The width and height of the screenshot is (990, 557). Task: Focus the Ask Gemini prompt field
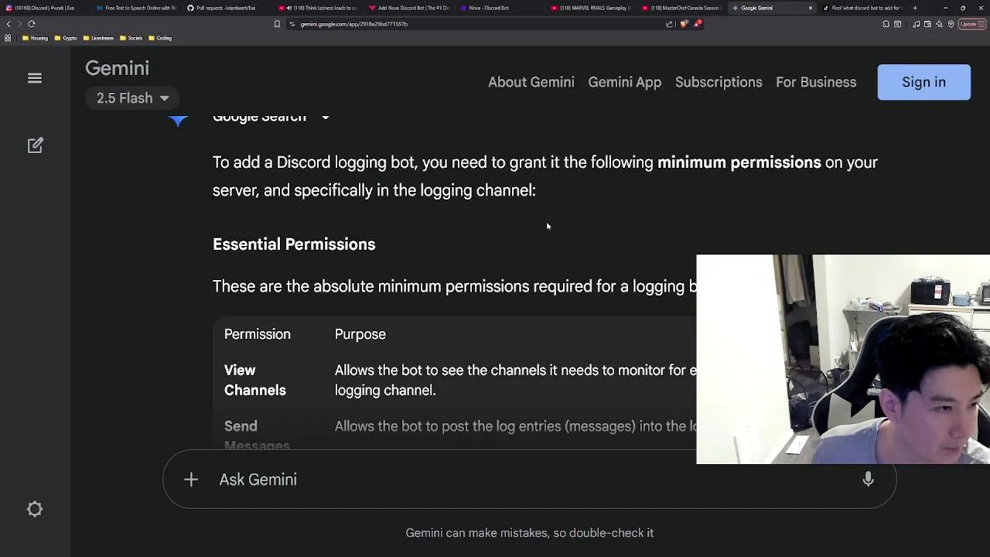pos(530,480)
